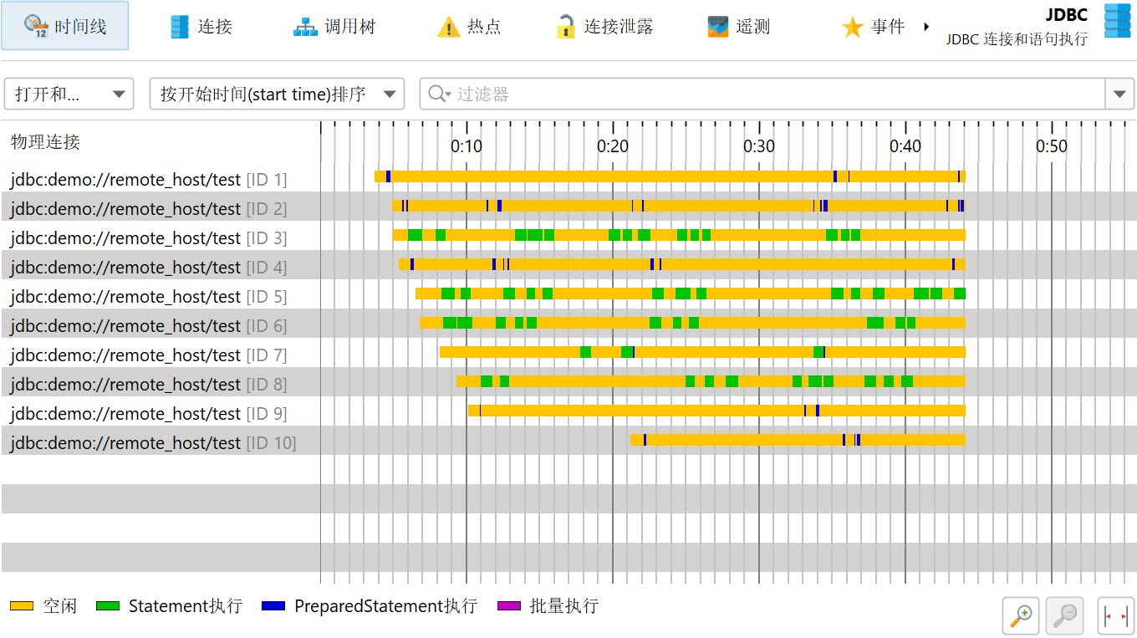Select connection row [ID 7]
The width and height of the screenshot is (1137, 638).
coord(568,355)
